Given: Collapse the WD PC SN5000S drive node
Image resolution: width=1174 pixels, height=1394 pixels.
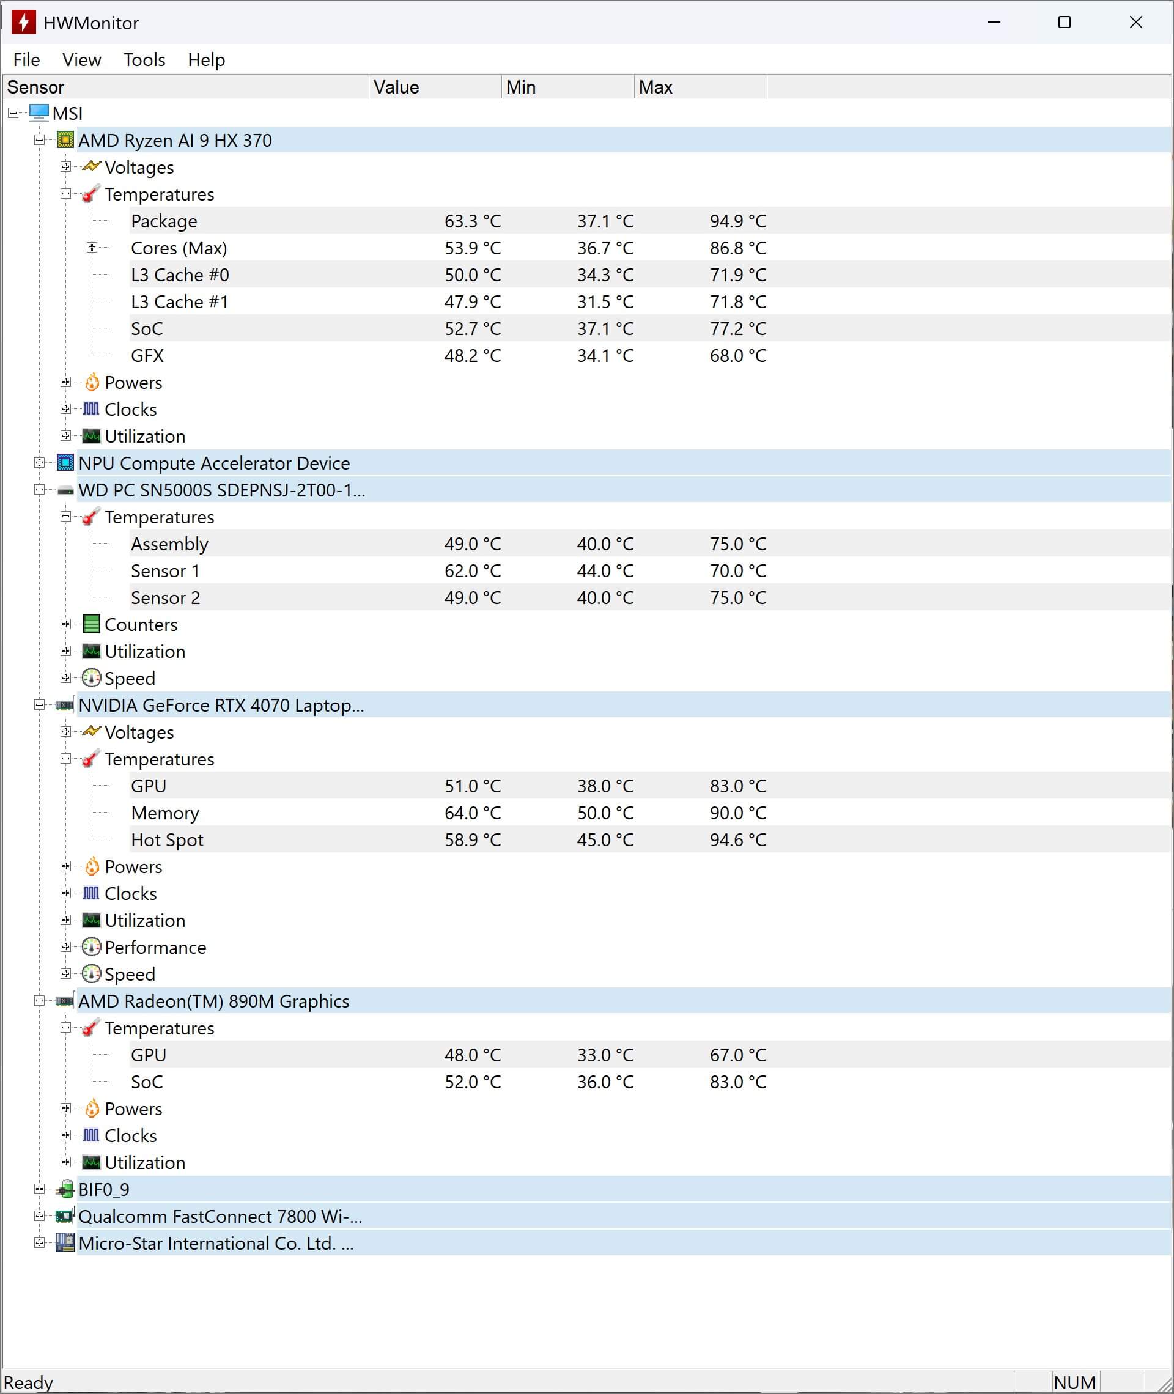Looking at the screenshot, I should tap(39, 490).
